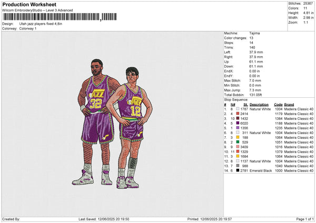316x223 pixels.
Task: Click the Description column header
Action: [259, 105]
